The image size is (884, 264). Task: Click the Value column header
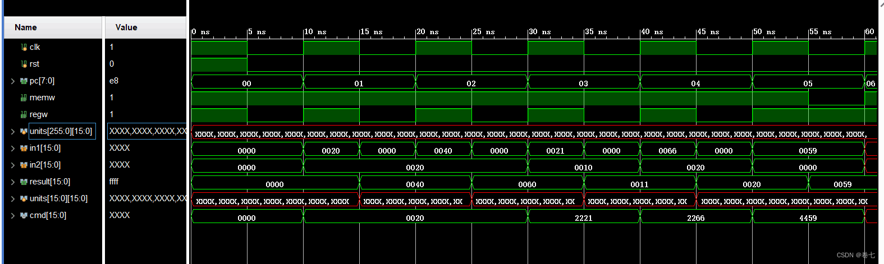[146, 27]
